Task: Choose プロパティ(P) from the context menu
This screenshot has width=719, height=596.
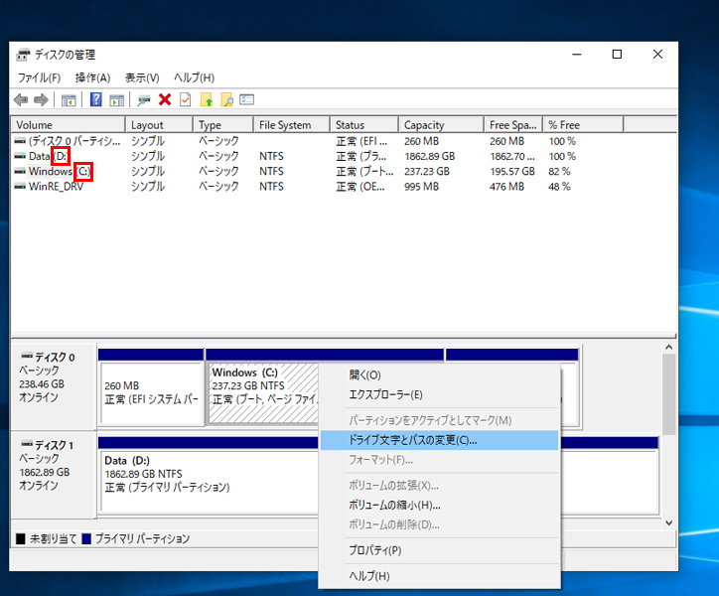Action: coord(375,550)
